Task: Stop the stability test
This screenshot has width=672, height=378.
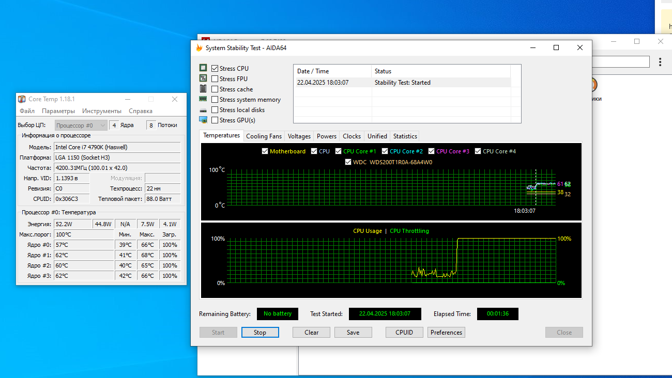Action: click(x=260, y=333)
